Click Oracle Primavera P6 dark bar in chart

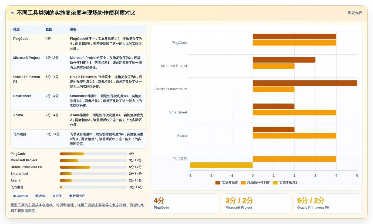(x=305, y=83)
